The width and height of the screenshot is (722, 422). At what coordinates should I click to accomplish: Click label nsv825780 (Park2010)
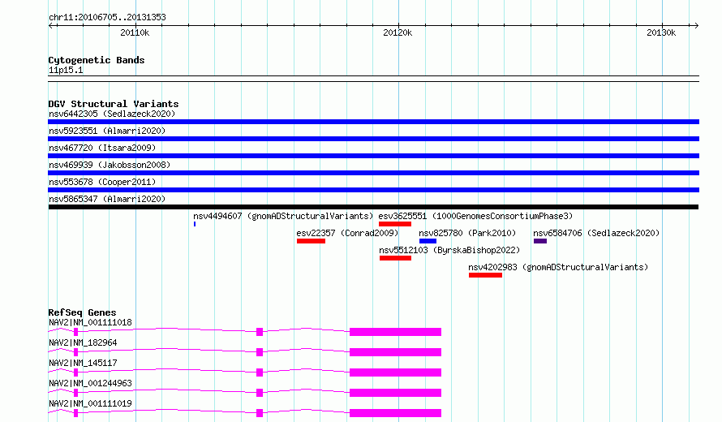(x=467, y=233)
